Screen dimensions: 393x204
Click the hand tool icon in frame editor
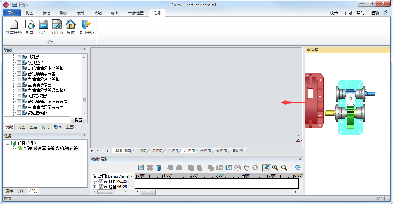(246, 168)
